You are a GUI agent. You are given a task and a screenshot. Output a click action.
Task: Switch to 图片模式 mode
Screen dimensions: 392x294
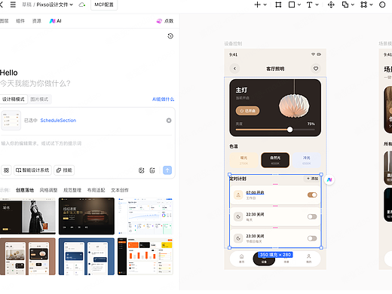point(39,100)
